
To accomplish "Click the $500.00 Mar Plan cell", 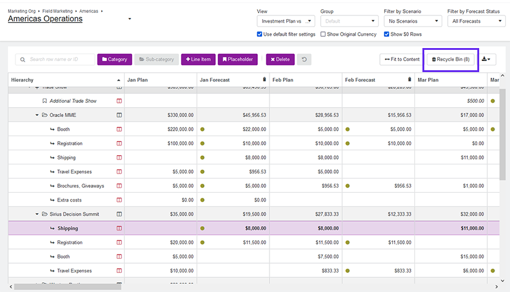I will (x=451, y=101).
